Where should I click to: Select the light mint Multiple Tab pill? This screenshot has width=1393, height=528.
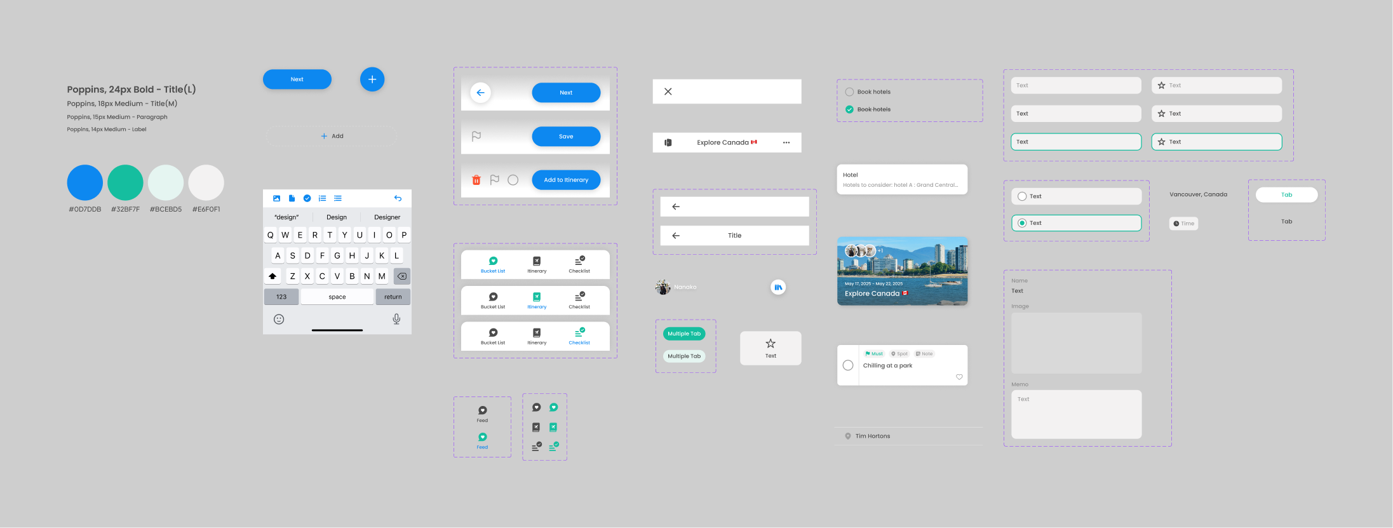click(x=684, y=356)
